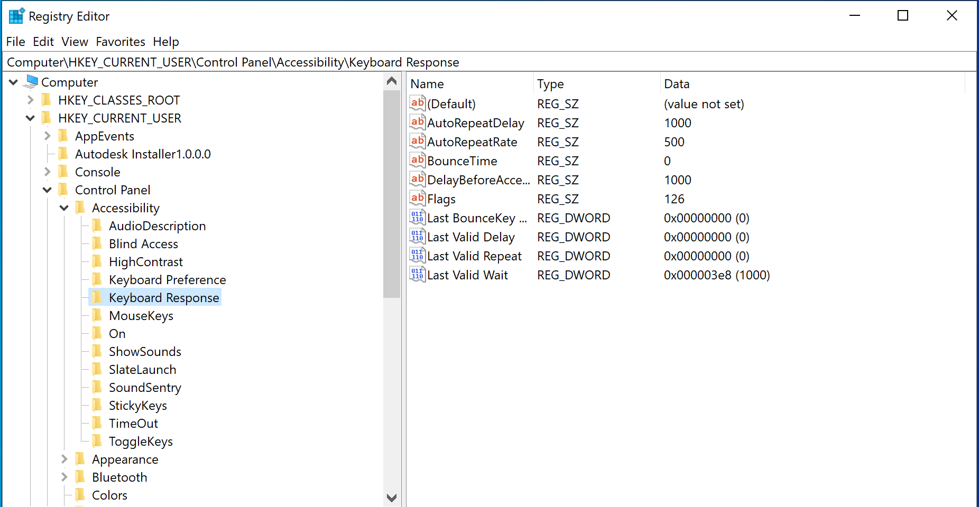Collapse the Control Panel tree node
This screenshot has height=507, width=979.
tap(47, 190)
